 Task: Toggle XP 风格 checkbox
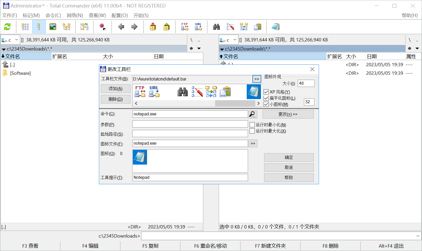click(x=266, y=92)
